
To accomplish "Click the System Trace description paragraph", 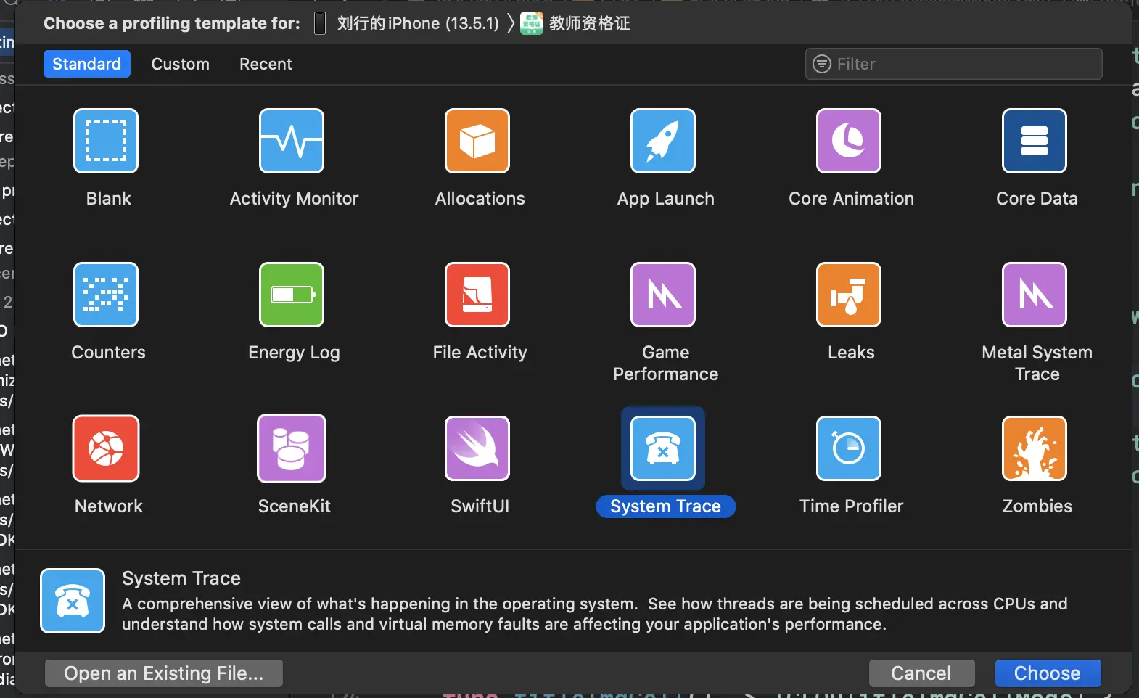I will click(x=595, y=614).
